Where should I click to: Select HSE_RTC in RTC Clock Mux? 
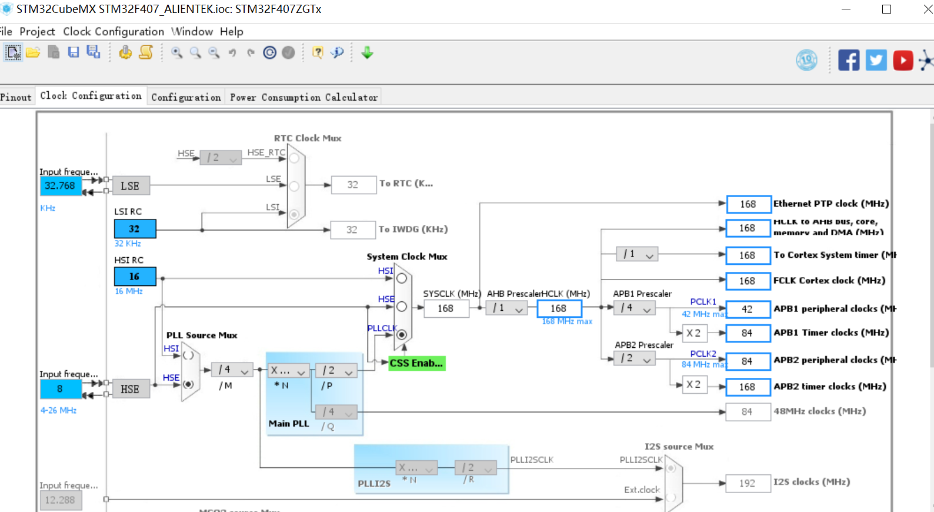pos(294,158)
